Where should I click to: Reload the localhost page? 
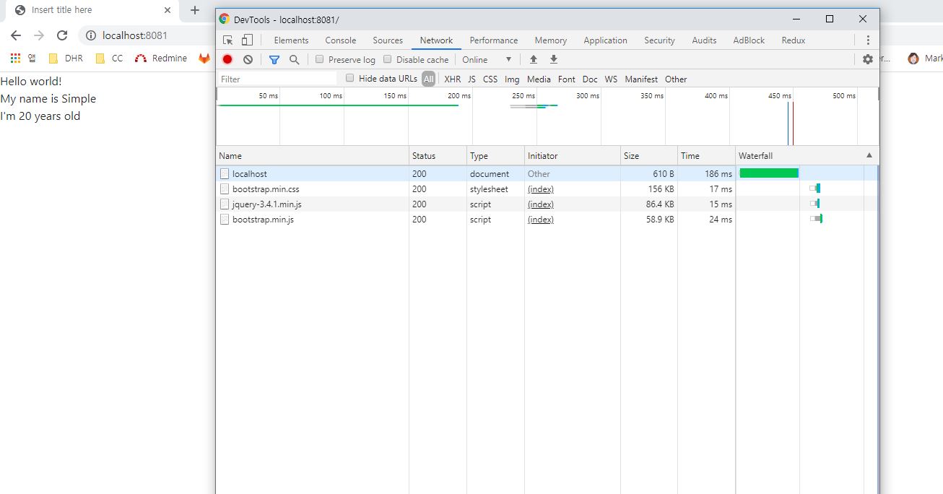[x=62, y=35]
